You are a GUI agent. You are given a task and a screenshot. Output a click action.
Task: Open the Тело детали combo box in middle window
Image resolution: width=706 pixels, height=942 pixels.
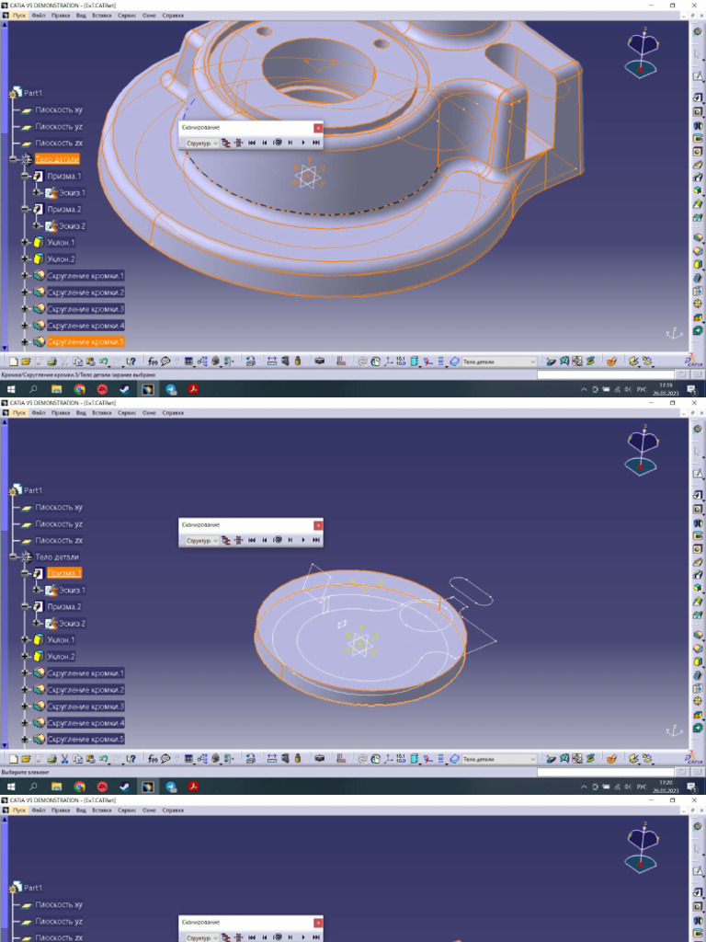(499, 759)
